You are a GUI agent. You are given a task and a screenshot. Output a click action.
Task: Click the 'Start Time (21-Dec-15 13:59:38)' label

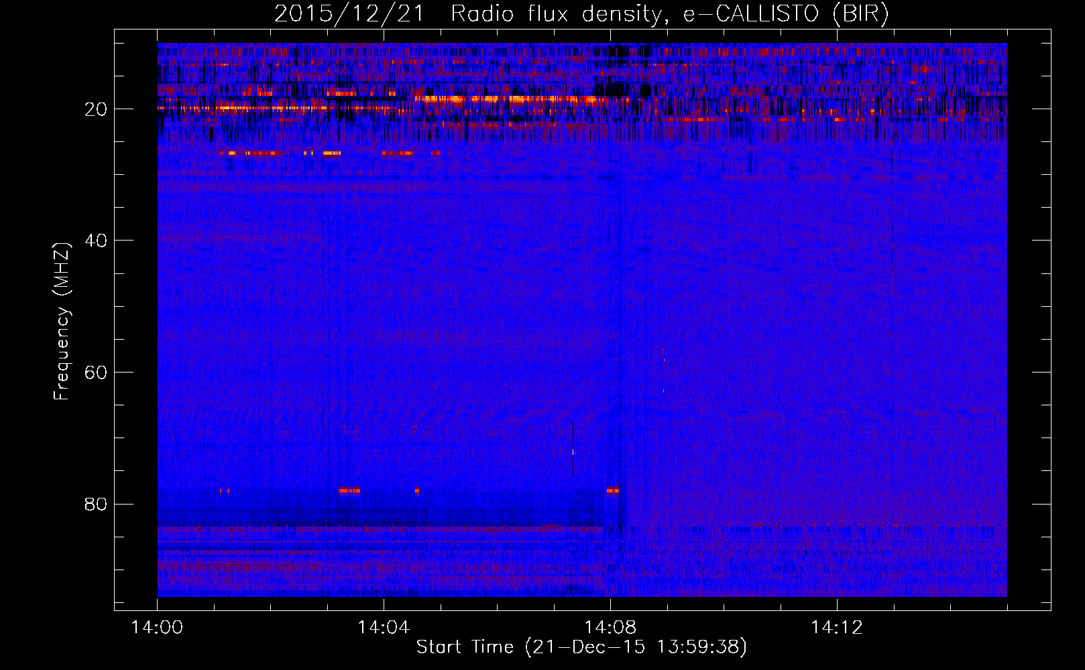(x=581, y=647)
